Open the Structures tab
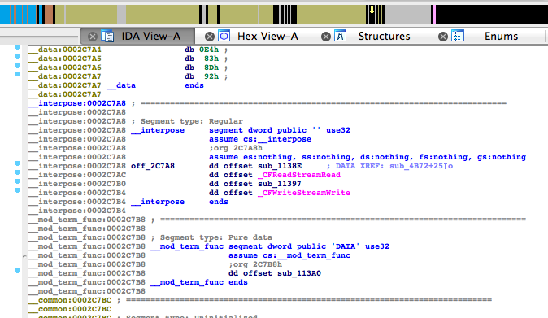This screenshot has height=318, width=548. click(x=384, y=36)
